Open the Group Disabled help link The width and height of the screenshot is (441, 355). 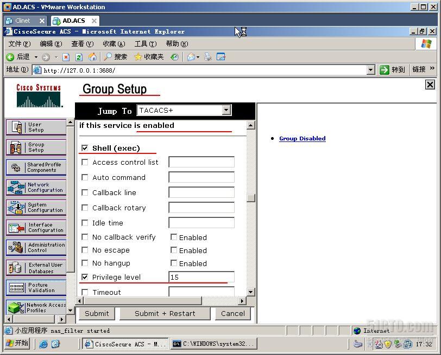click(x=303, y=138)
